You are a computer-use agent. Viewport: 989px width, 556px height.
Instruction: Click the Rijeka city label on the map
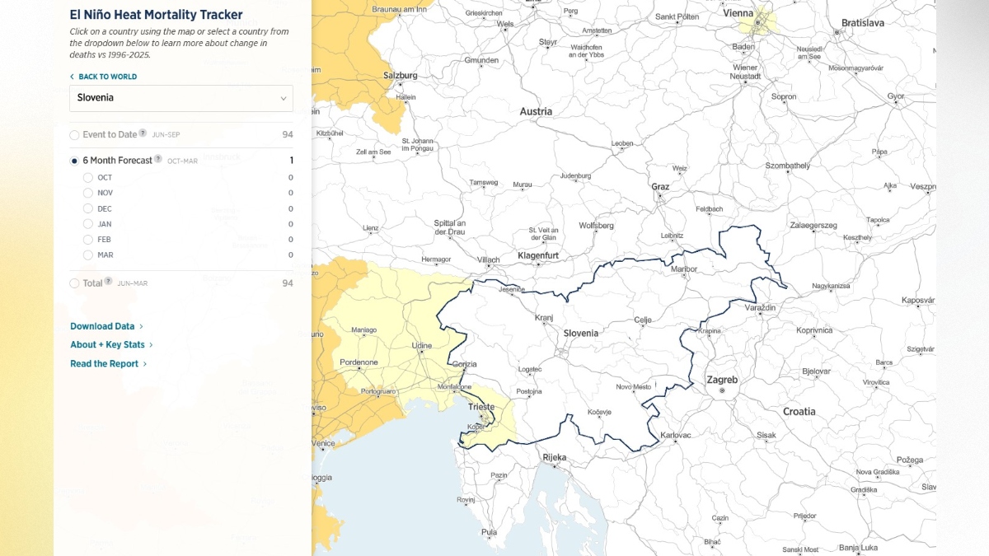[x=555, y=457]
